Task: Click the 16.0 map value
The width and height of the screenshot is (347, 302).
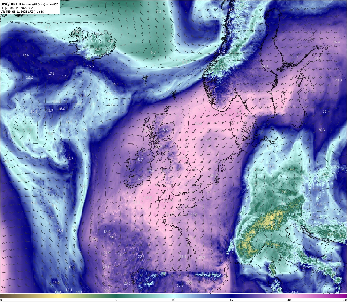Action: 62,109
